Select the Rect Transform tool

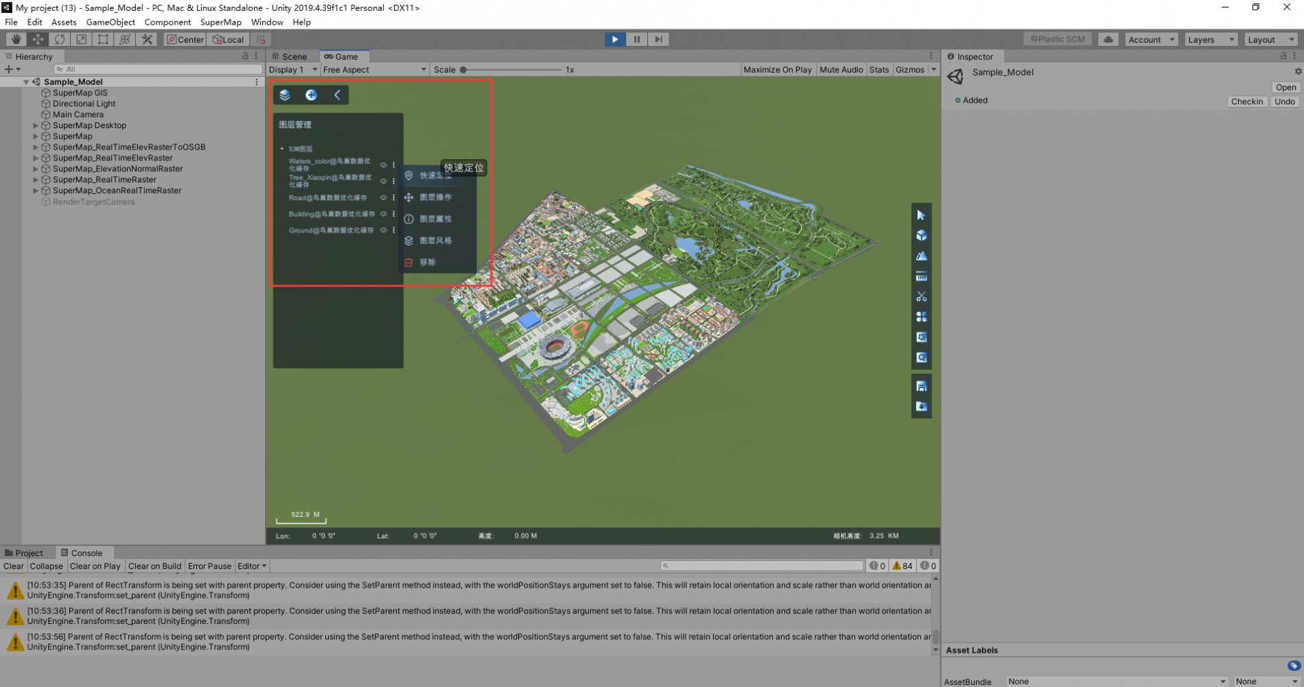point(103,39)
